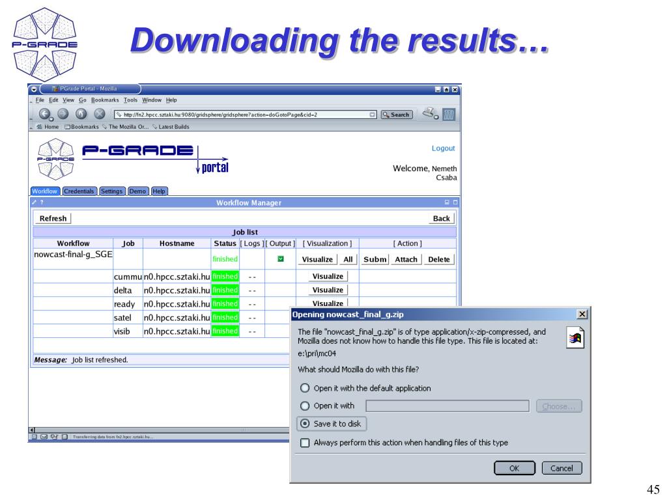The height and width of the screenshot is (500, 667).
Task: Click the minimize portlet icon in Workflow Manager bar
Action: point(447,202)
